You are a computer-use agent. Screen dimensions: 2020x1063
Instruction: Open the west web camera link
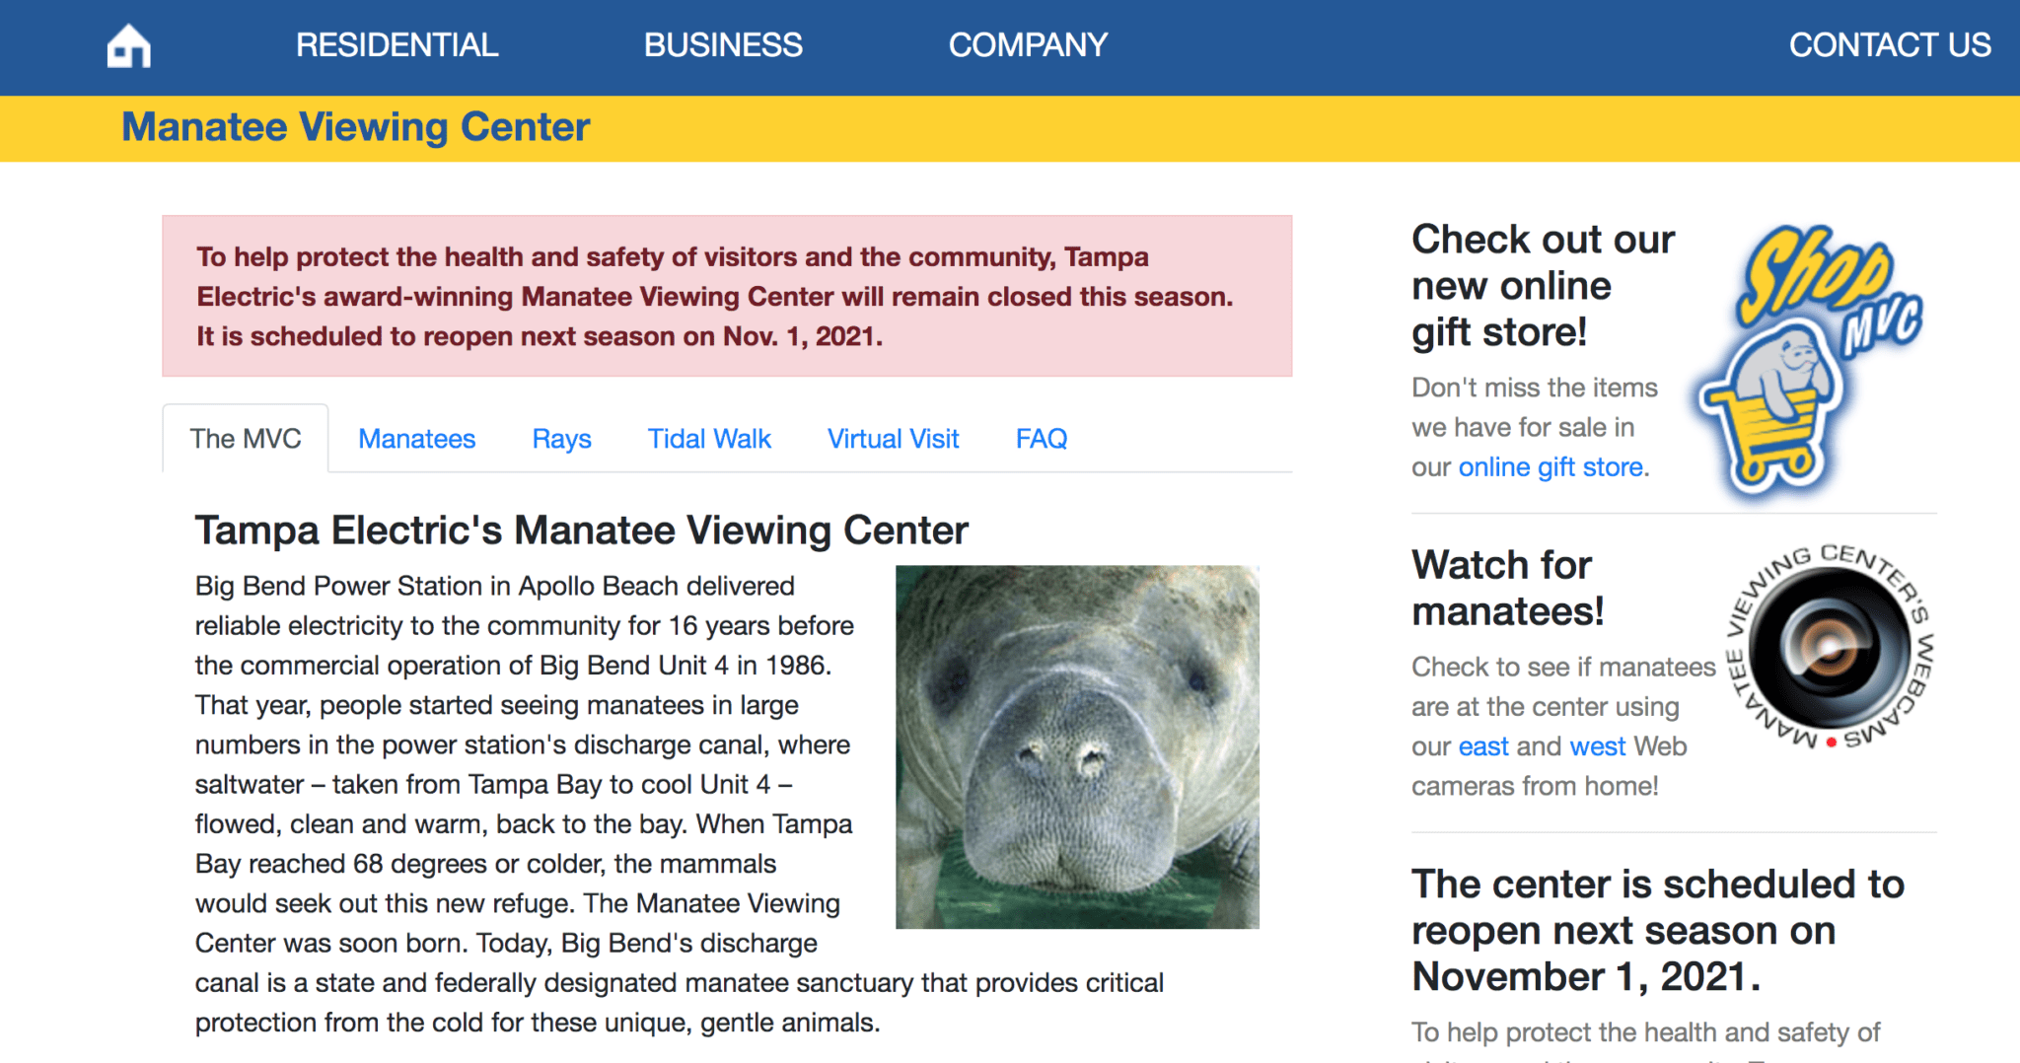click(1597, 746)
